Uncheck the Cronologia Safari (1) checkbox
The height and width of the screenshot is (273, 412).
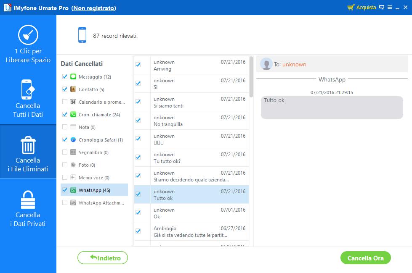pos(65,139)
